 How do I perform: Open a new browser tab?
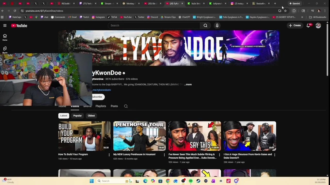click(275, 4)
